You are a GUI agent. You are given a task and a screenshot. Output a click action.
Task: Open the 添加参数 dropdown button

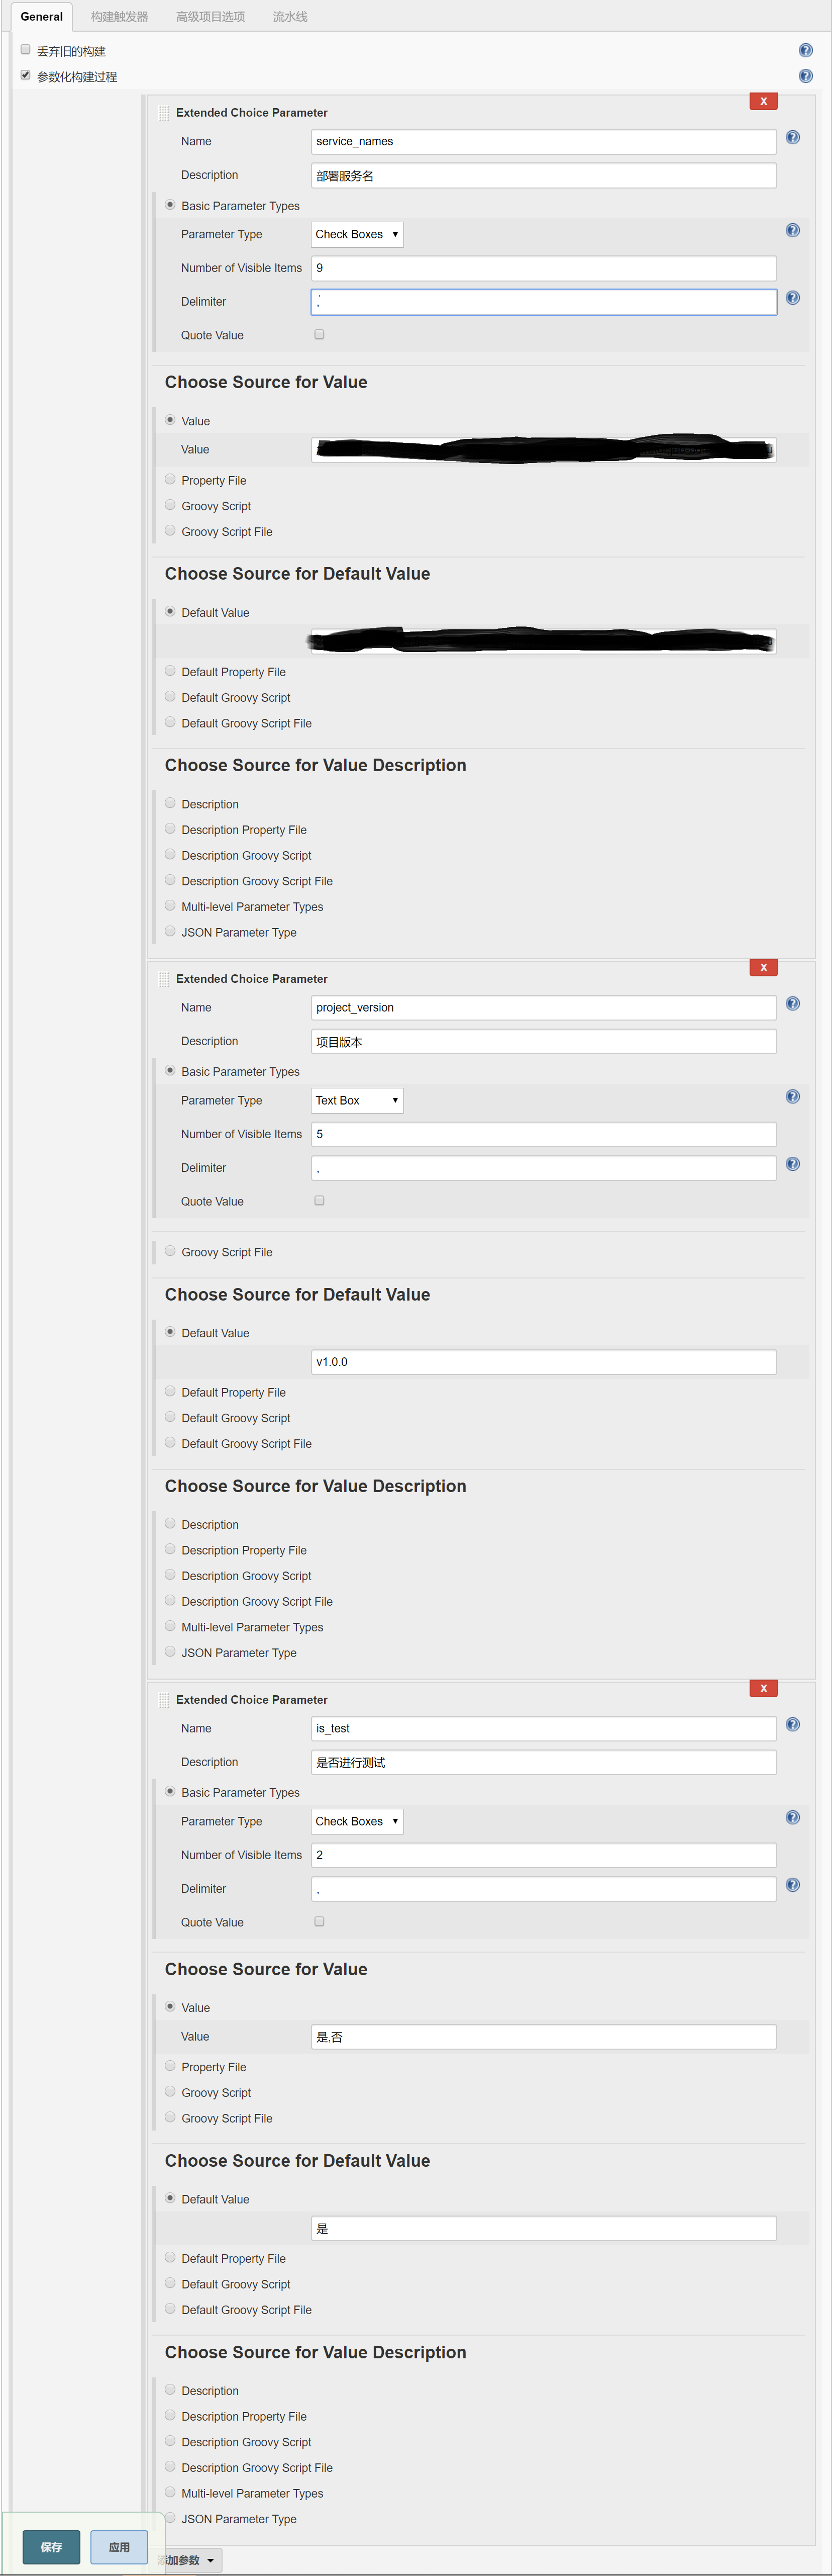coord(190,2560)
